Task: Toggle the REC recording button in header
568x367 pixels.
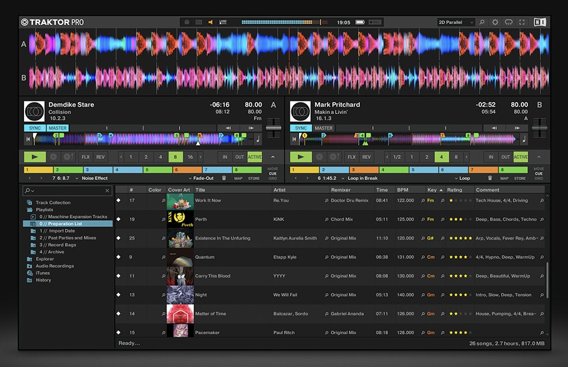Action: 375,22
